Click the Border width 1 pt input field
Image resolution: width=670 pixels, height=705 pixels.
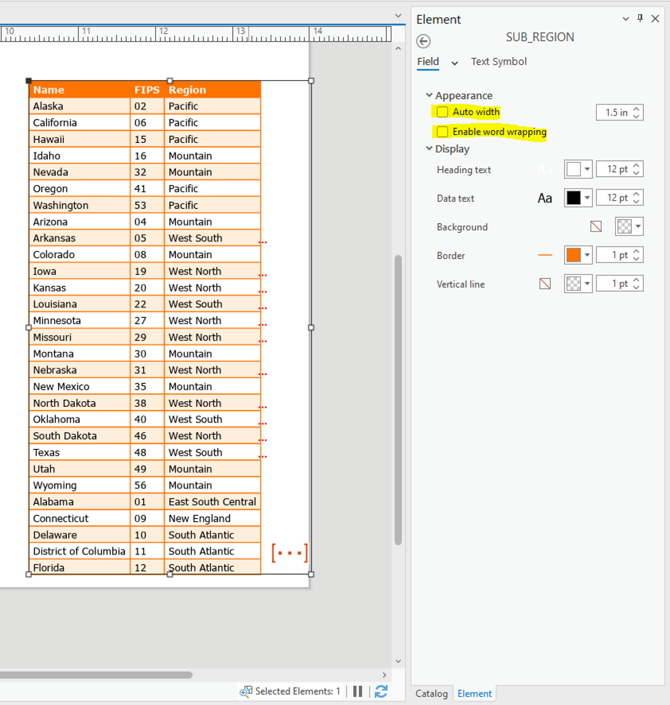click(615, 255)
